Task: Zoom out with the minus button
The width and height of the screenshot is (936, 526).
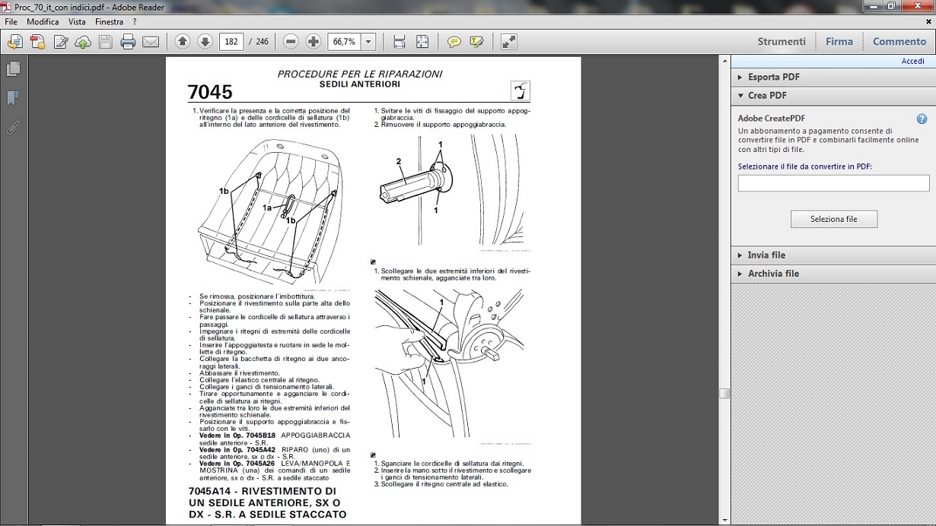Action: (290, 42)
